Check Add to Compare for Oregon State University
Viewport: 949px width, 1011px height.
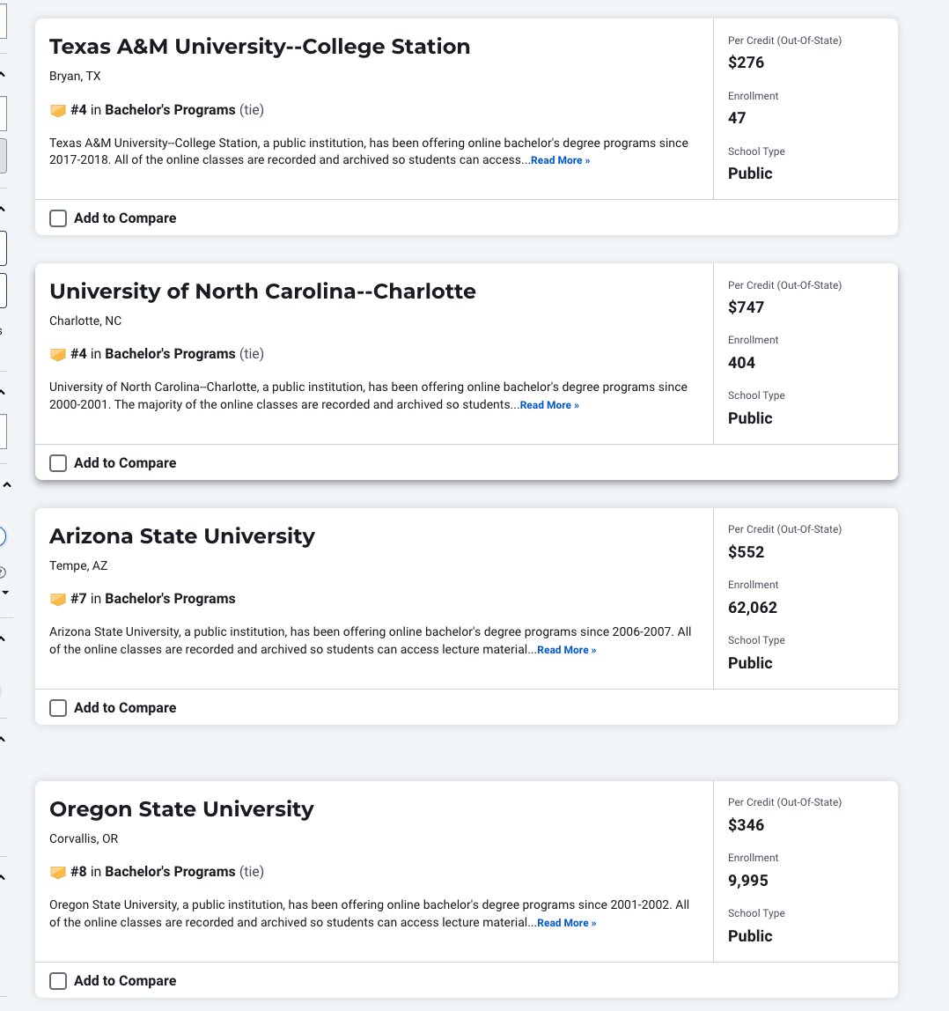(x=58, y=981)
